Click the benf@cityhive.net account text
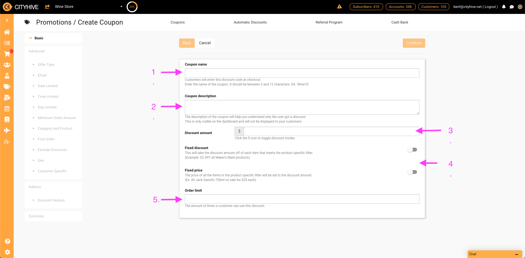 point(467,7)
